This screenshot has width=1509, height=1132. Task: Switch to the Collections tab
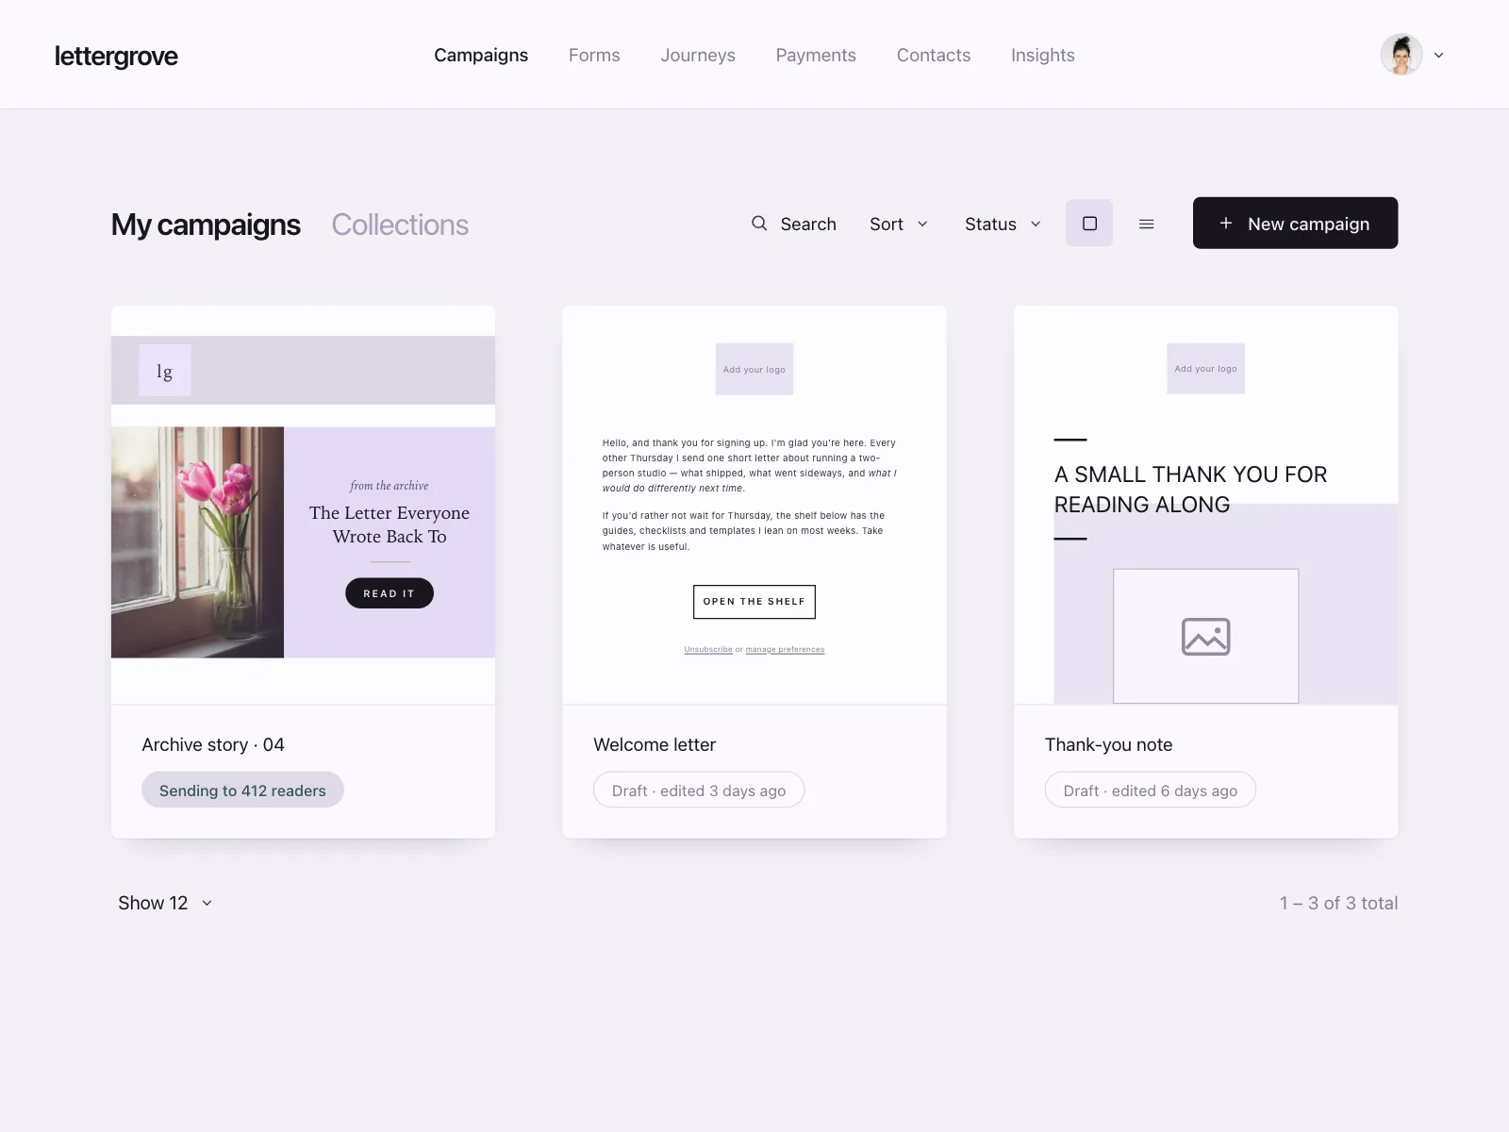tap(400, 225)
